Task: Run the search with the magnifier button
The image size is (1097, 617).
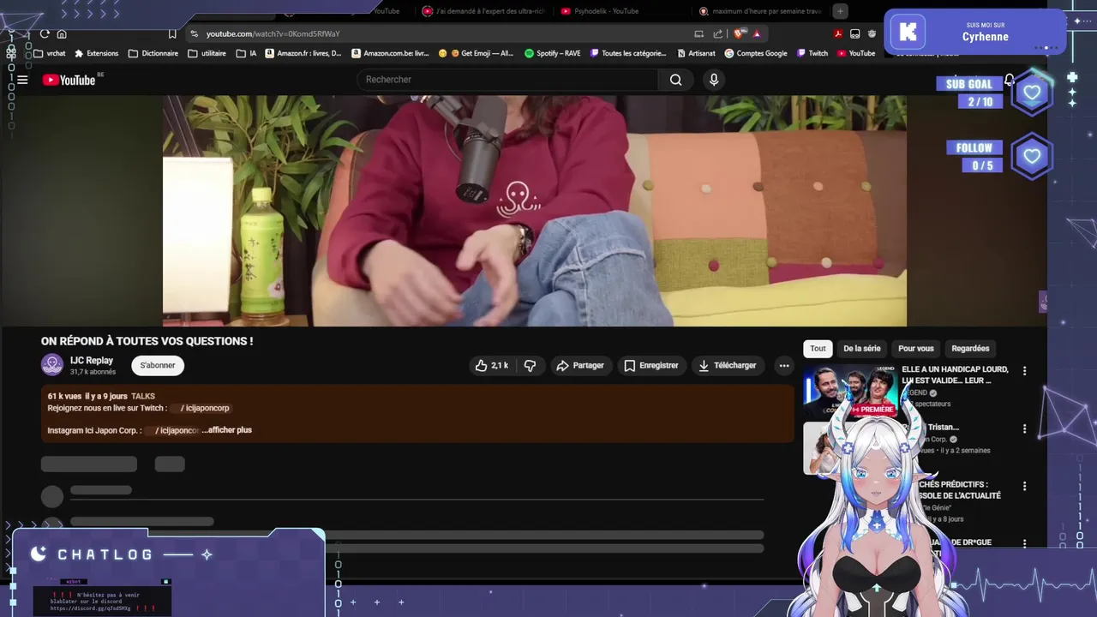Action: coord(676,80)
